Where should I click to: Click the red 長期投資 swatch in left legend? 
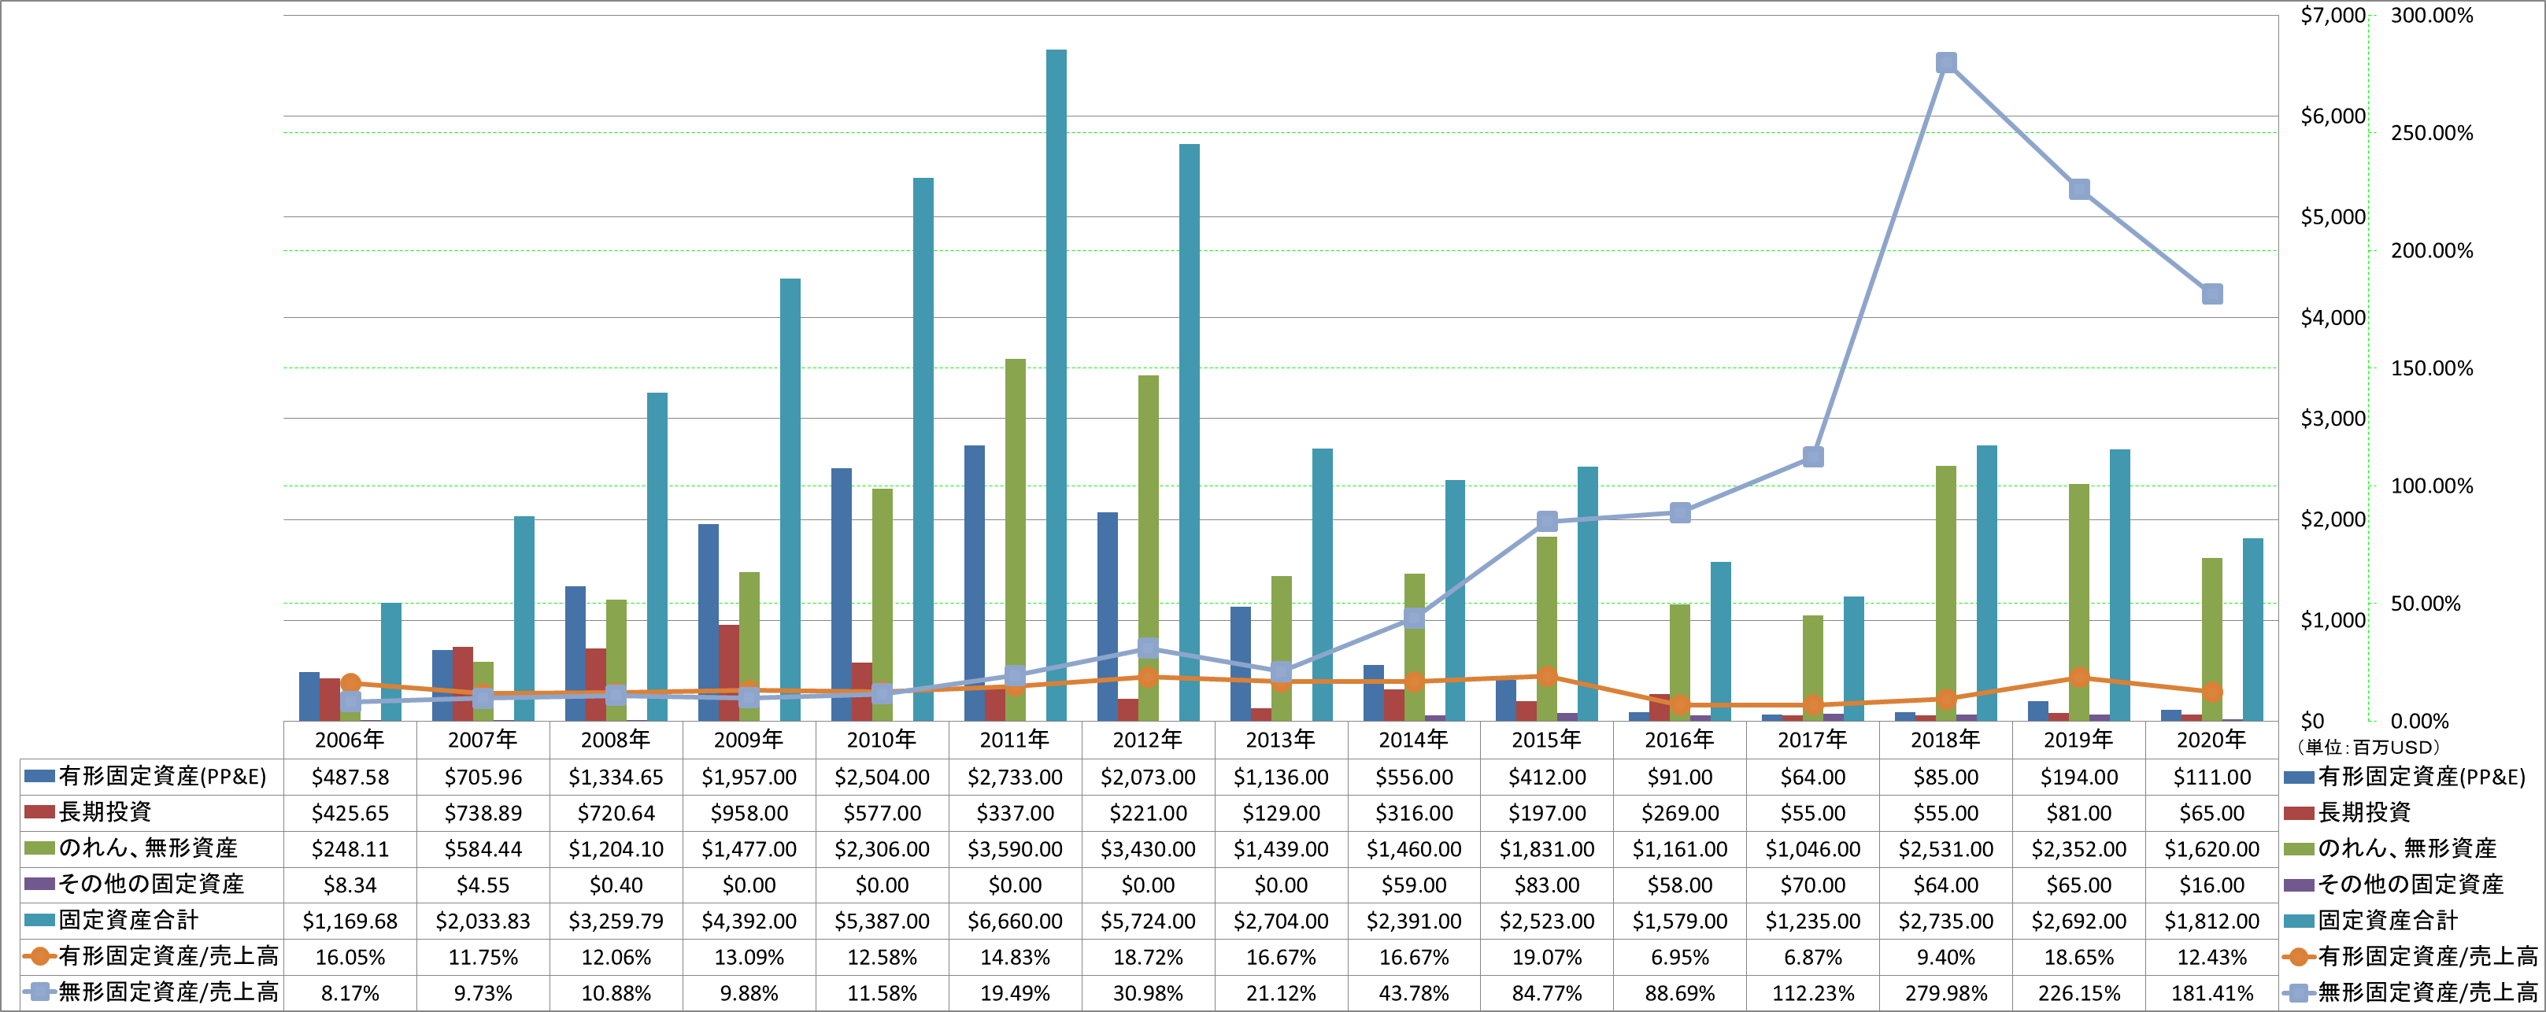click(x=39, y=812)
